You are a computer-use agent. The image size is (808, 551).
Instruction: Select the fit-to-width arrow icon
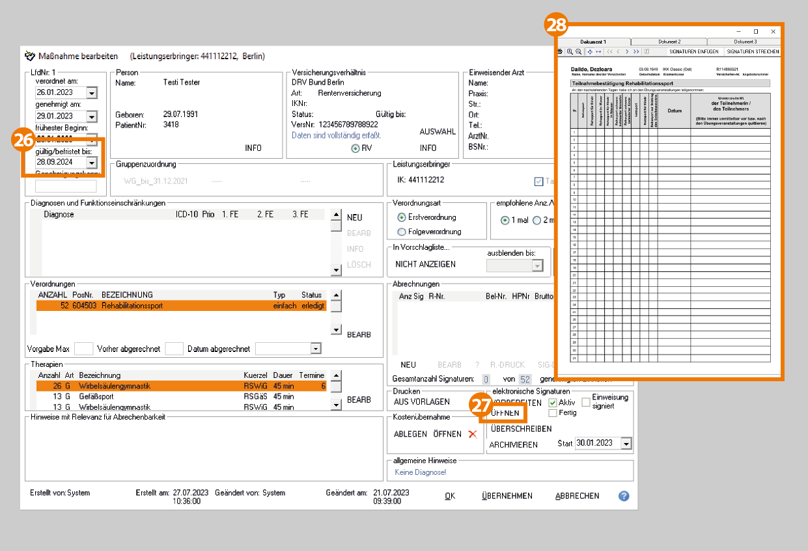598,51
